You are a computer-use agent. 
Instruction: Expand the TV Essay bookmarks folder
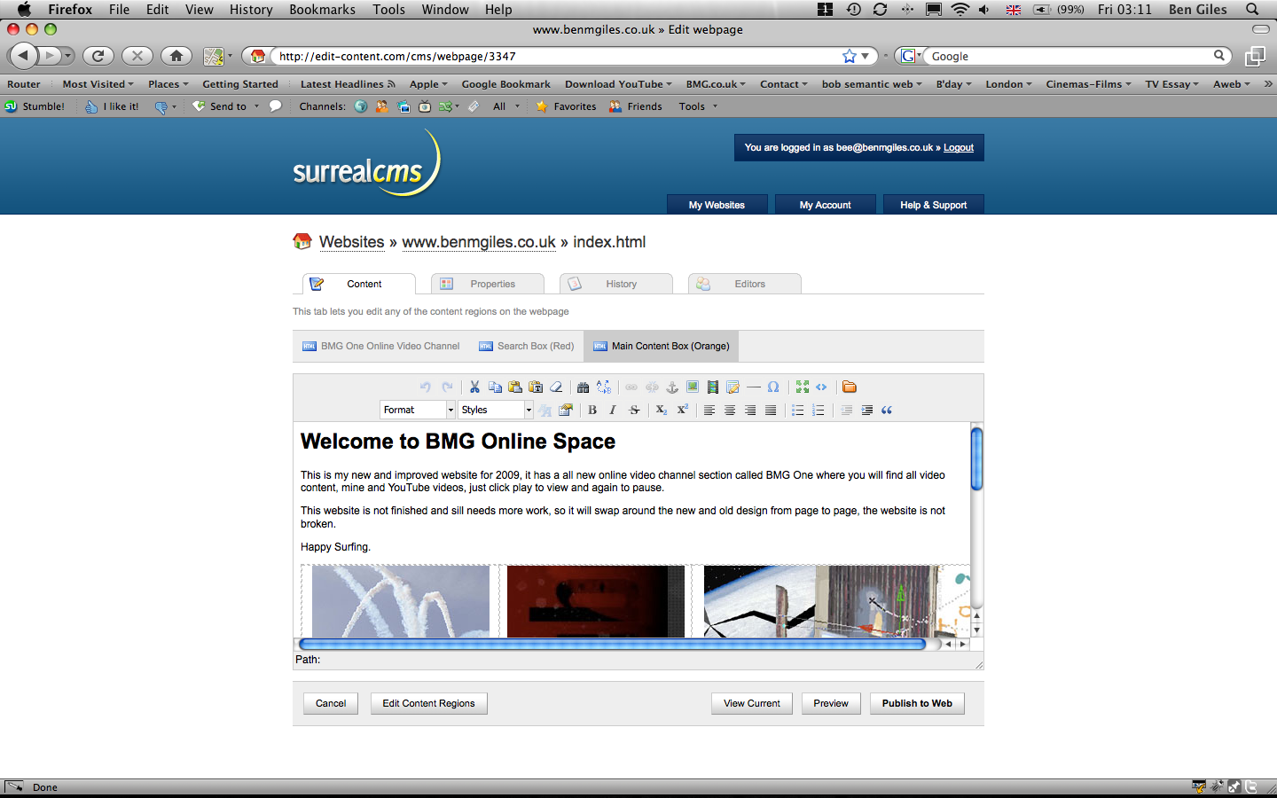(1171, 84)
